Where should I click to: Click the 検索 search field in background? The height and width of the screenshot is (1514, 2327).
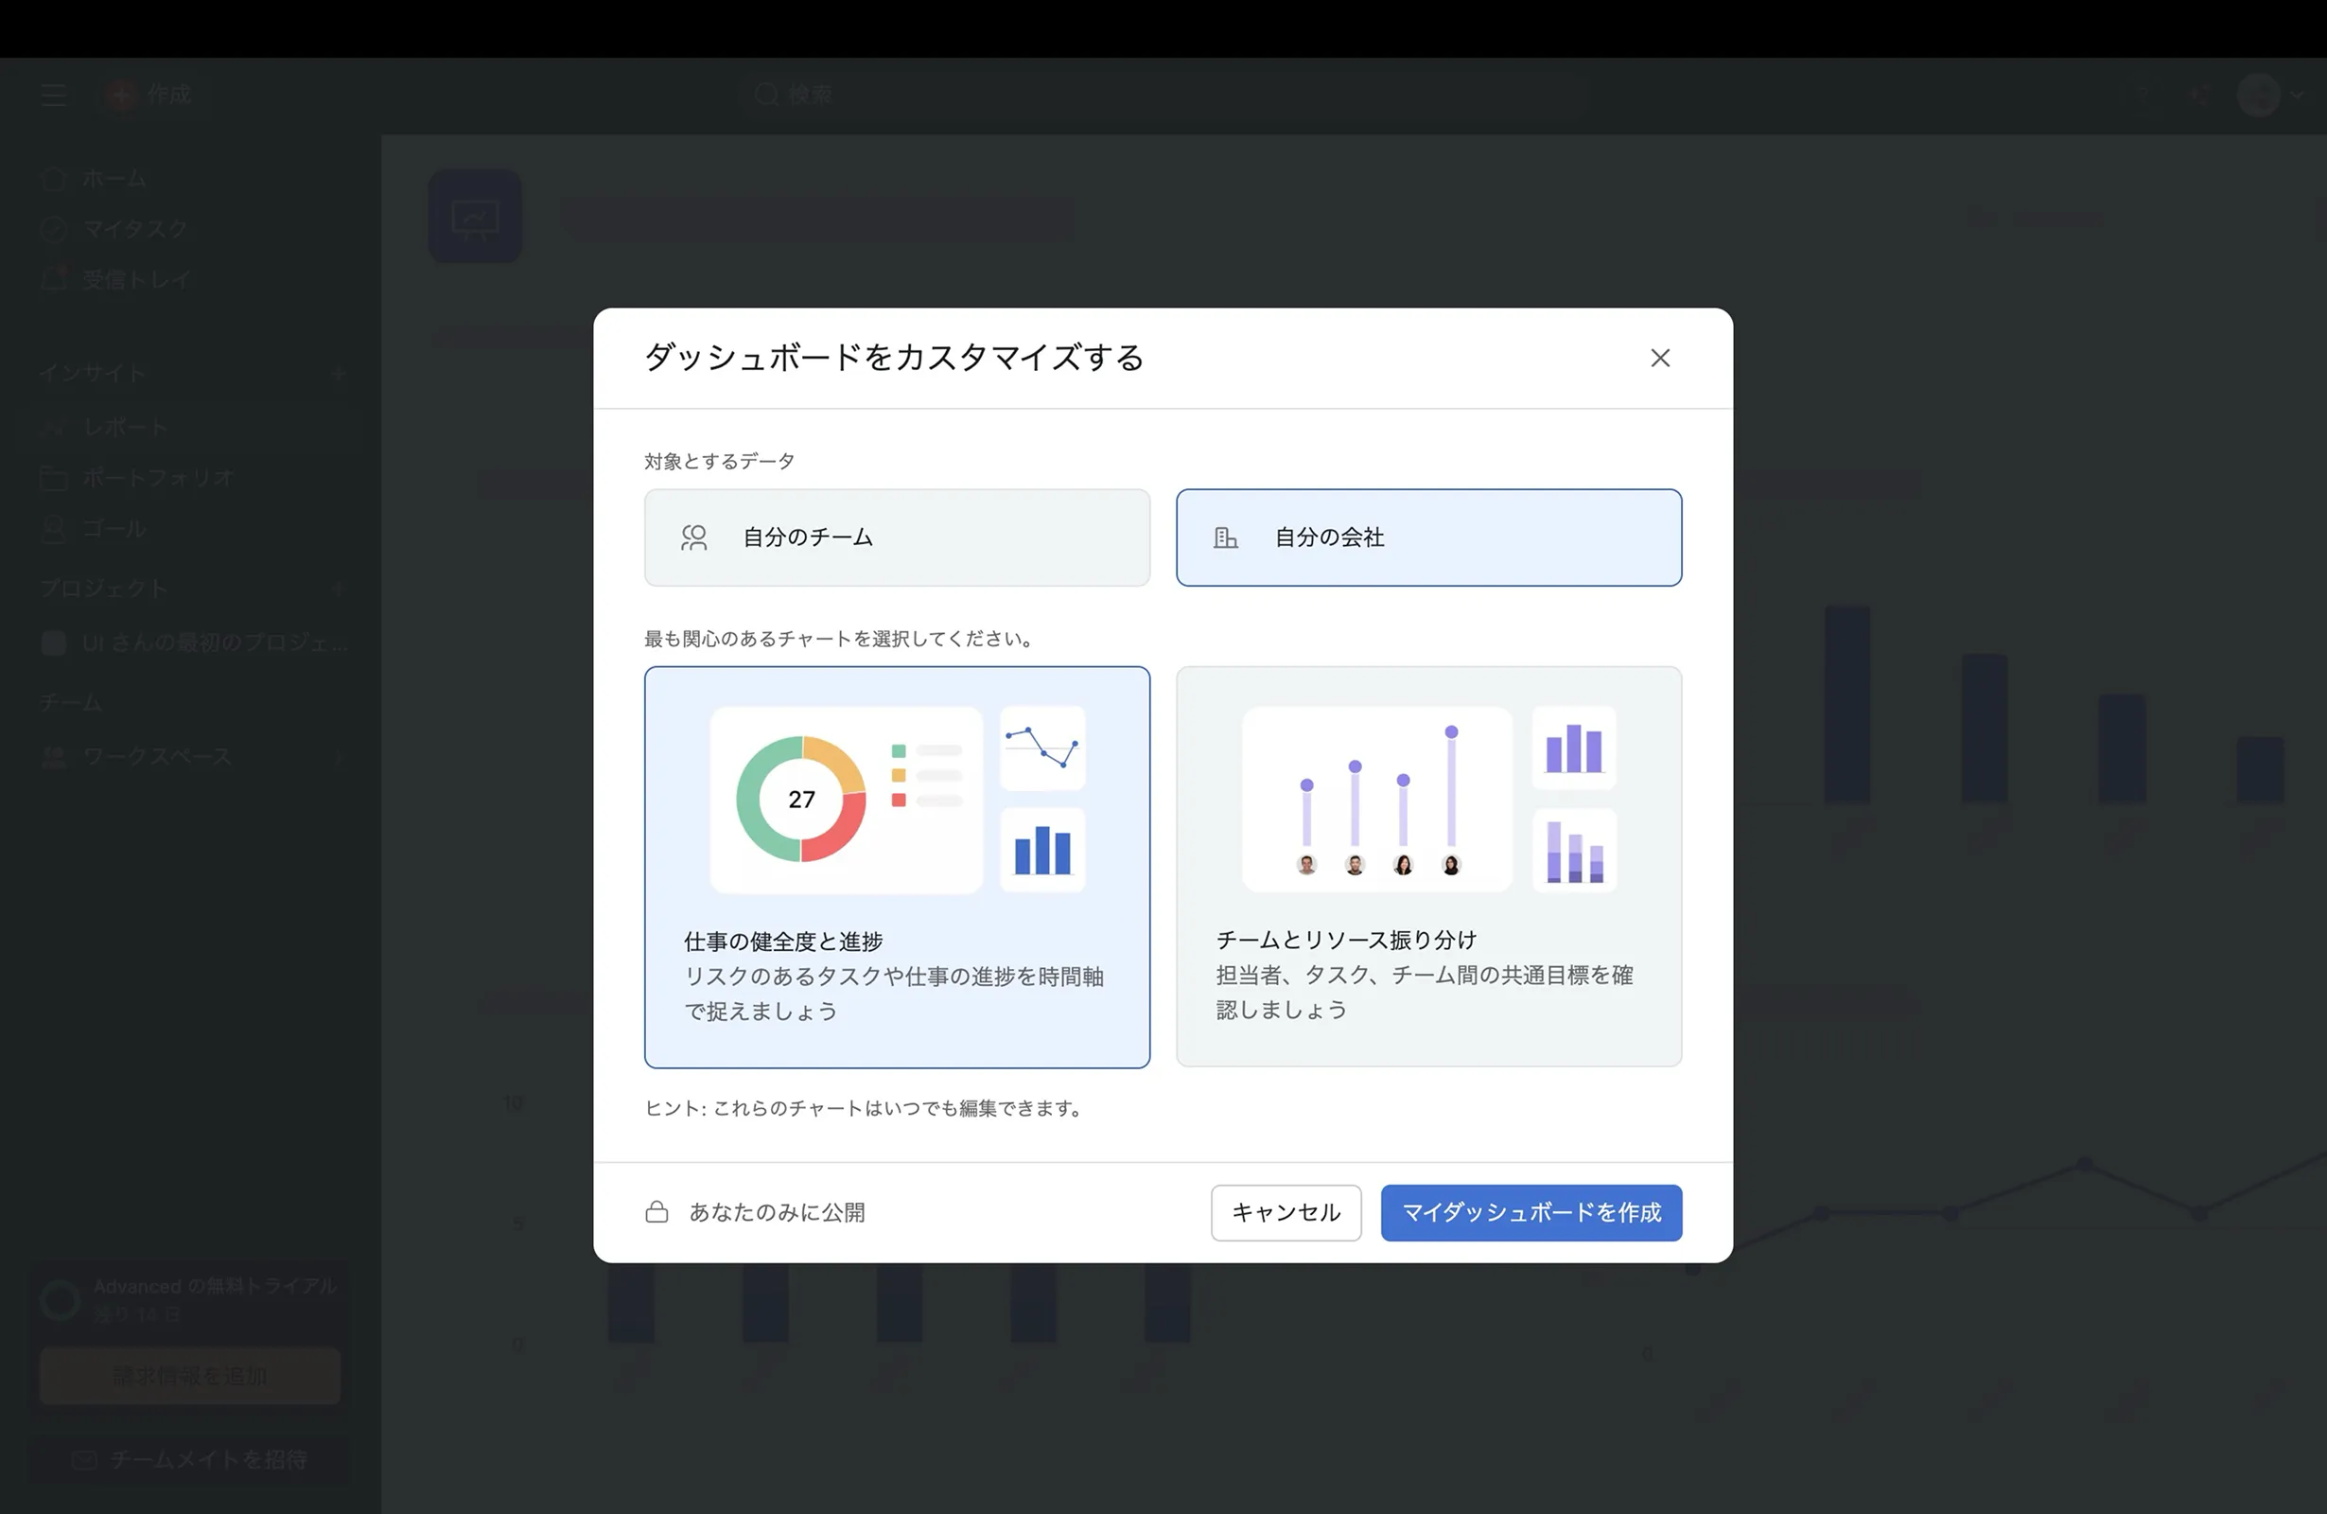click(1163, 95)
